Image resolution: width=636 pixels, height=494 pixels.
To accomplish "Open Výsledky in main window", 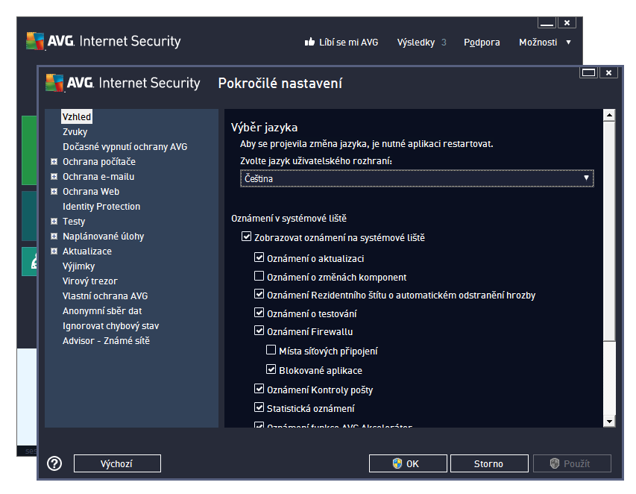I will click(421, 43).
